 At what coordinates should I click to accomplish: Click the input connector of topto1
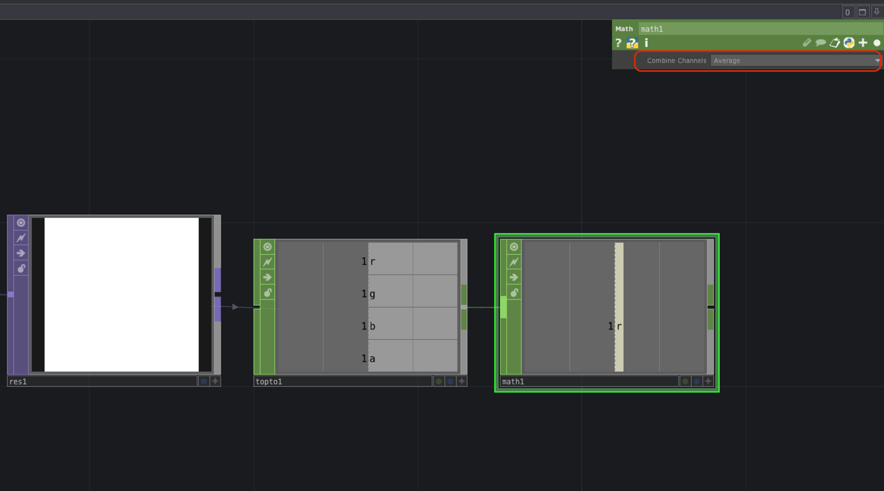click(257, 307)
